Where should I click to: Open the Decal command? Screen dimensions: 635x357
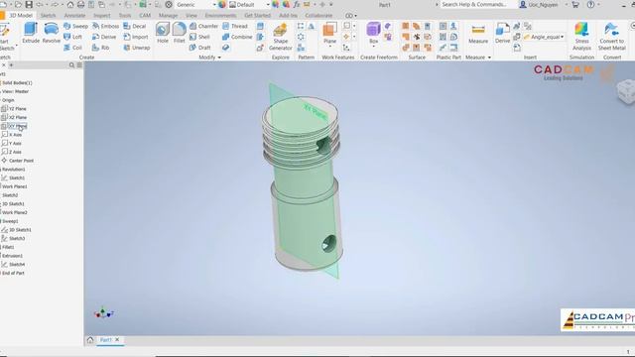pos(135,26)
